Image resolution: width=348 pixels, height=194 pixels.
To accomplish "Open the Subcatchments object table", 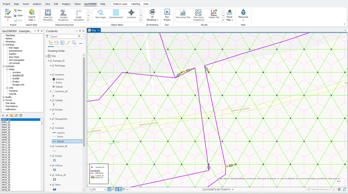I will pyautogui.click(x=116, y=14).
